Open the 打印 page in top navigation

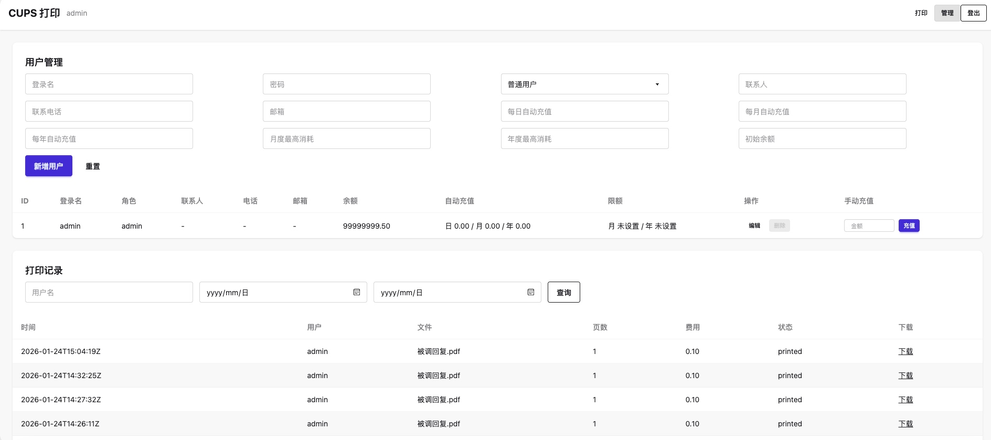point(921,13)
